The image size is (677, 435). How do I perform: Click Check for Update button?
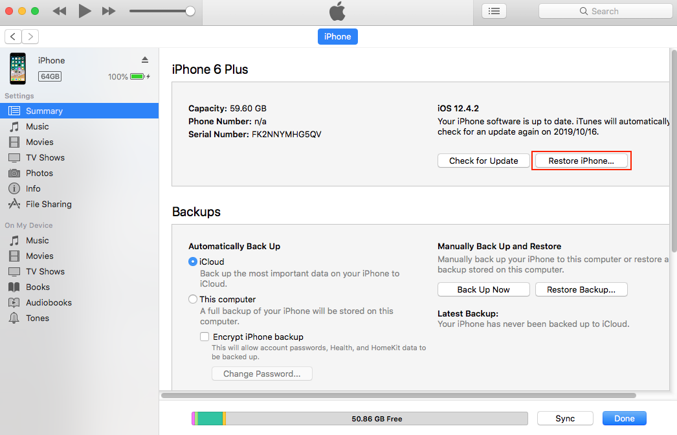pyautogui.click(x=483, y=161)
